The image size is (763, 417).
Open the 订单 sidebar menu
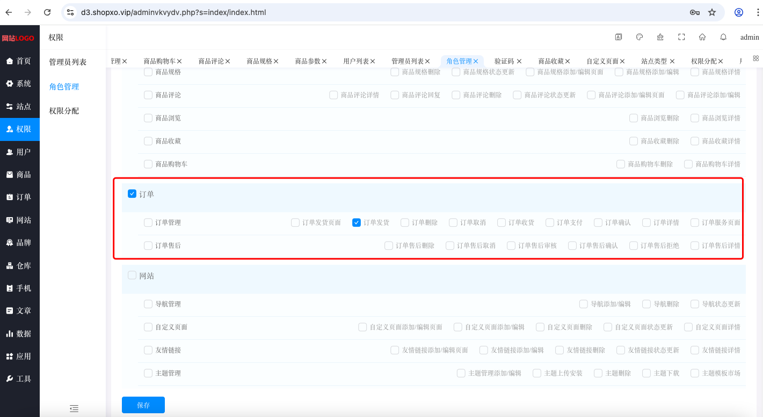click(x=20, y=197)
